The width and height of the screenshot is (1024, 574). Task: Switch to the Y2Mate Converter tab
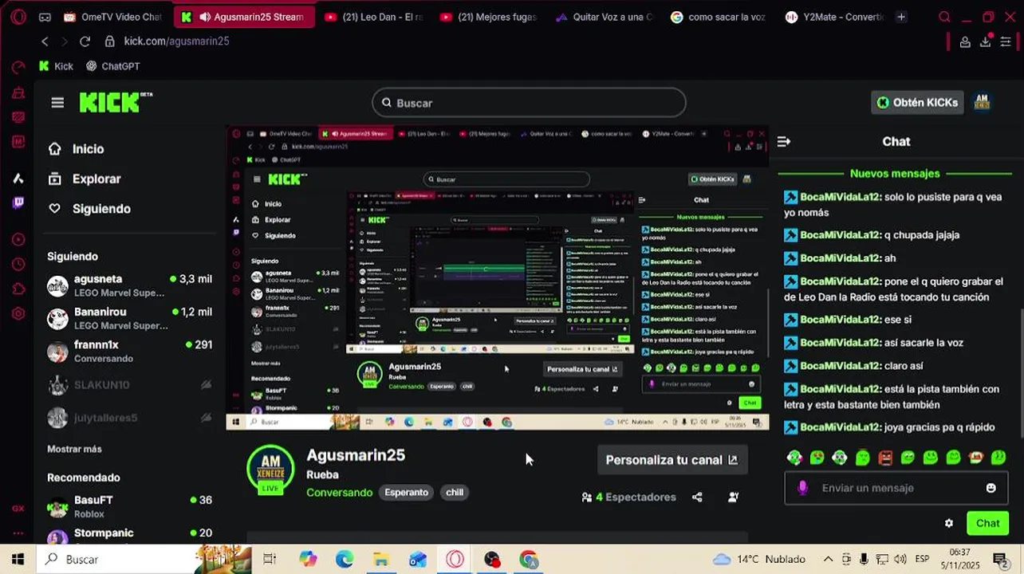(x=834, y=17)
